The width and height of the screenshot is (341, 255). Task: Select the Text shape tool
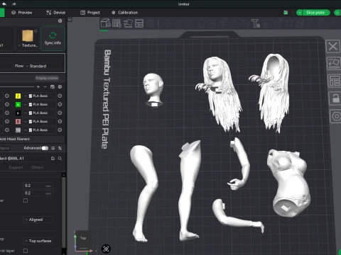click(x=256, y=23)
